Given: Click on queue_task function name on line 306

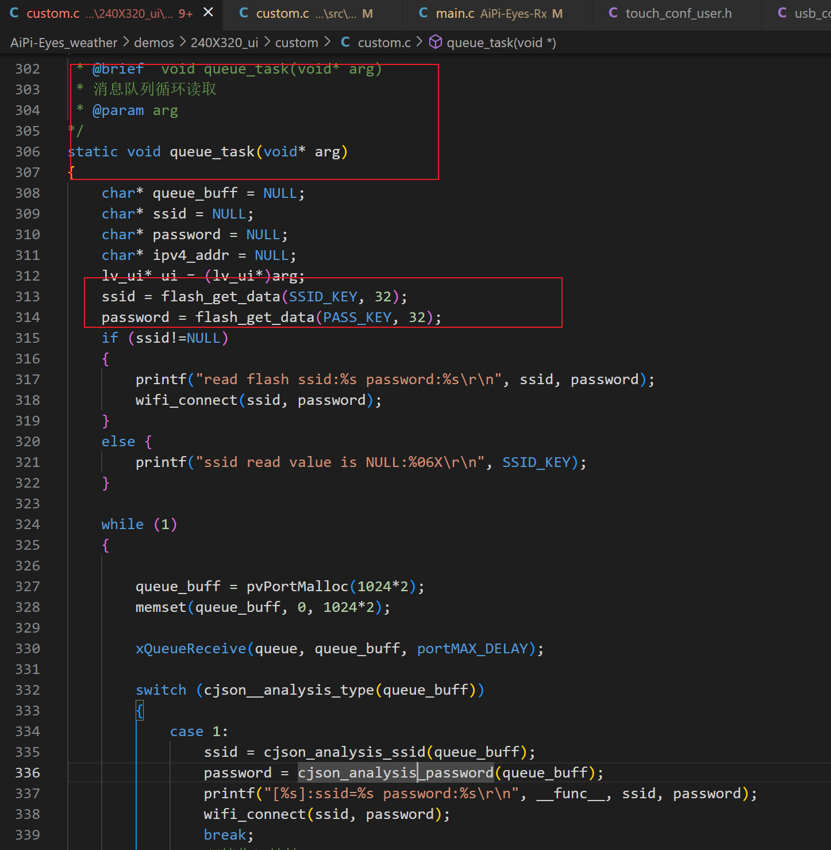Looking at the screenshot, I should (x=212, y=152).
